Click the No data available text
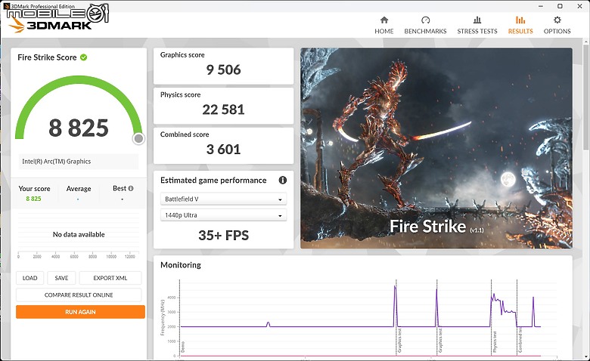This screenshot has width=590, height=361. 79,234
